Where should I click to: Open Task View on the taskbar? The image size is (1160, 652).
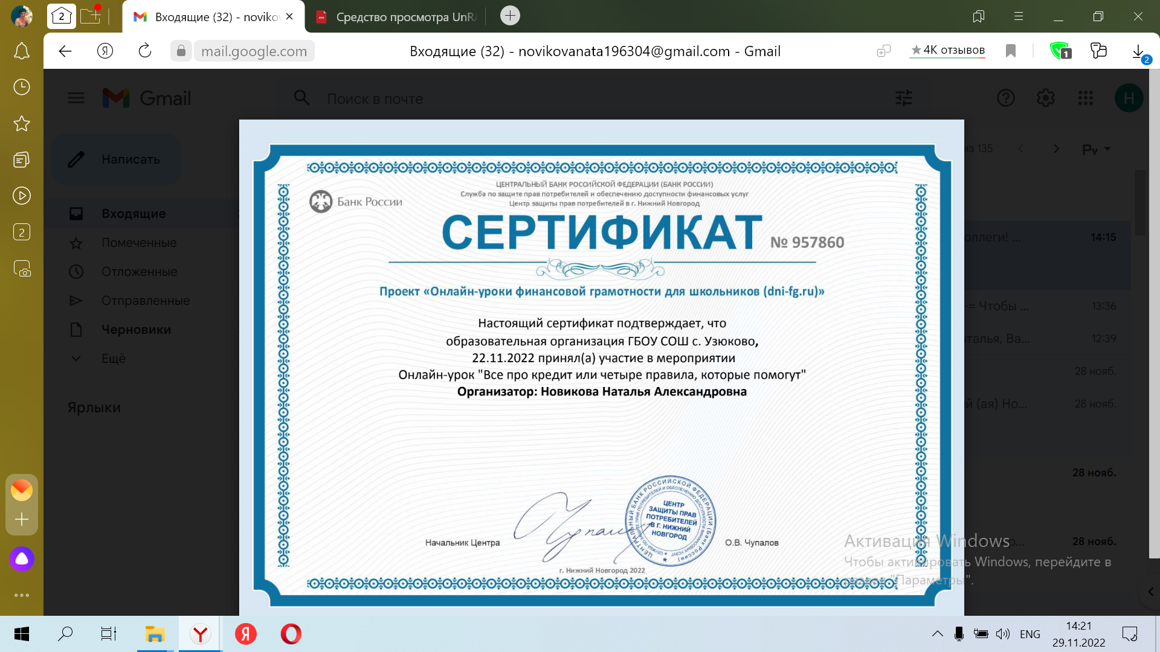click(x=109, y=634)
